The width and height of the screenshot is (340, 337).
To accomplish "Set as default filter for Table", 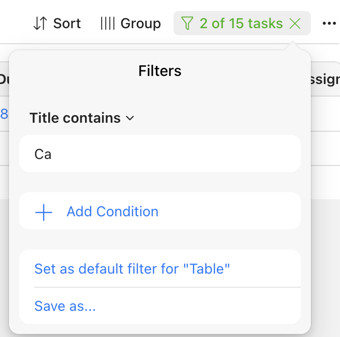I will 132,269.
